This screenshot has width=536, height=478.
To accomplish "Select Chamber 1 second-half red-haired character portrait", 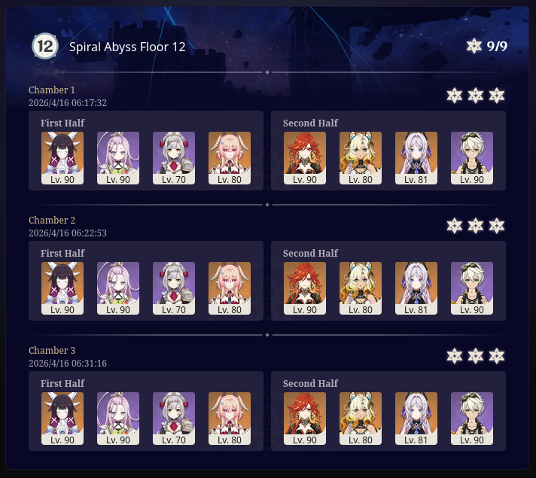I will pyautogui.click(x=305, y=158).
